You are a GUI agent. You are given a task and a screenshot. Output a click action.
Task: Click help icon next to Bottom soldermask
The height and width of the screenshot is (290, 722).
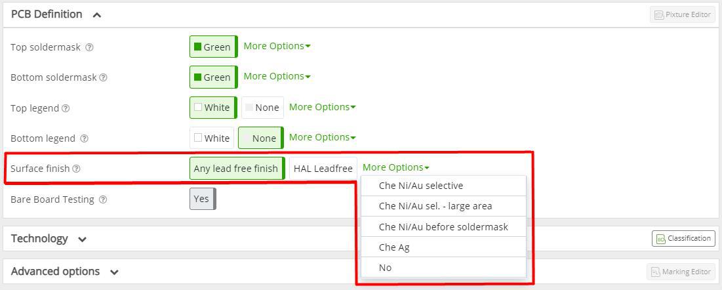pyautogui.click(x=103, y=77)
